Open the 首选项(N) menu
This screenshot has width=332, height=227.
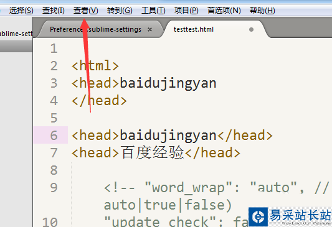click(x=224, y=11)
